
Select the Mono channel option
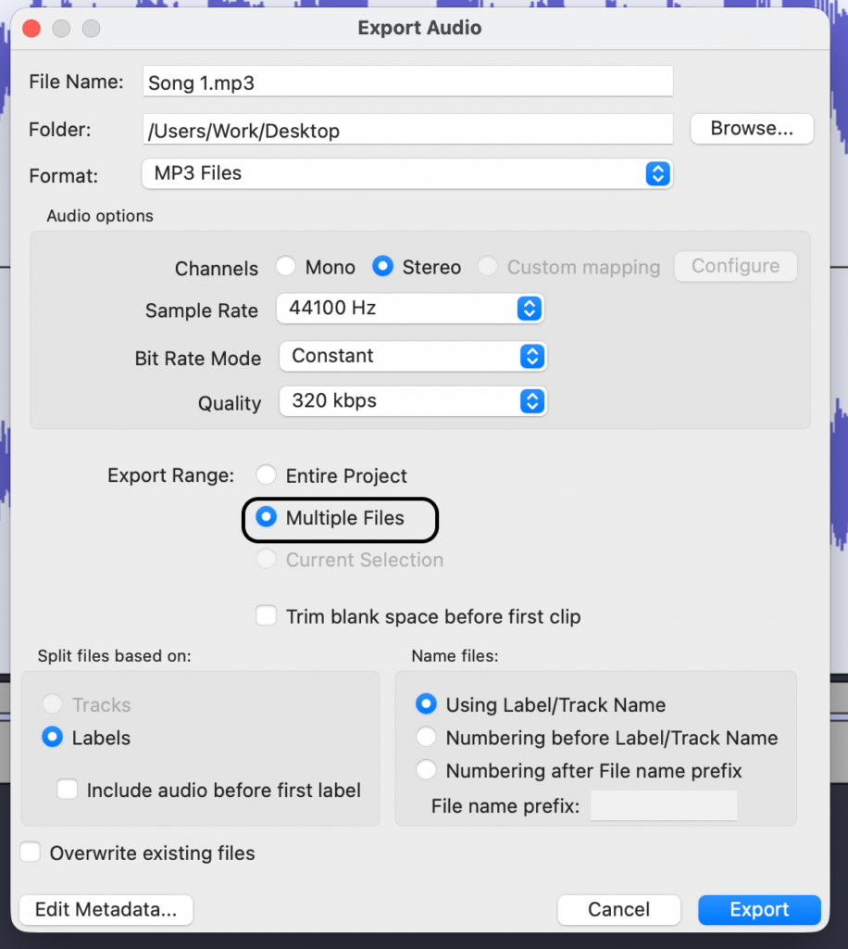pos(287,267)
